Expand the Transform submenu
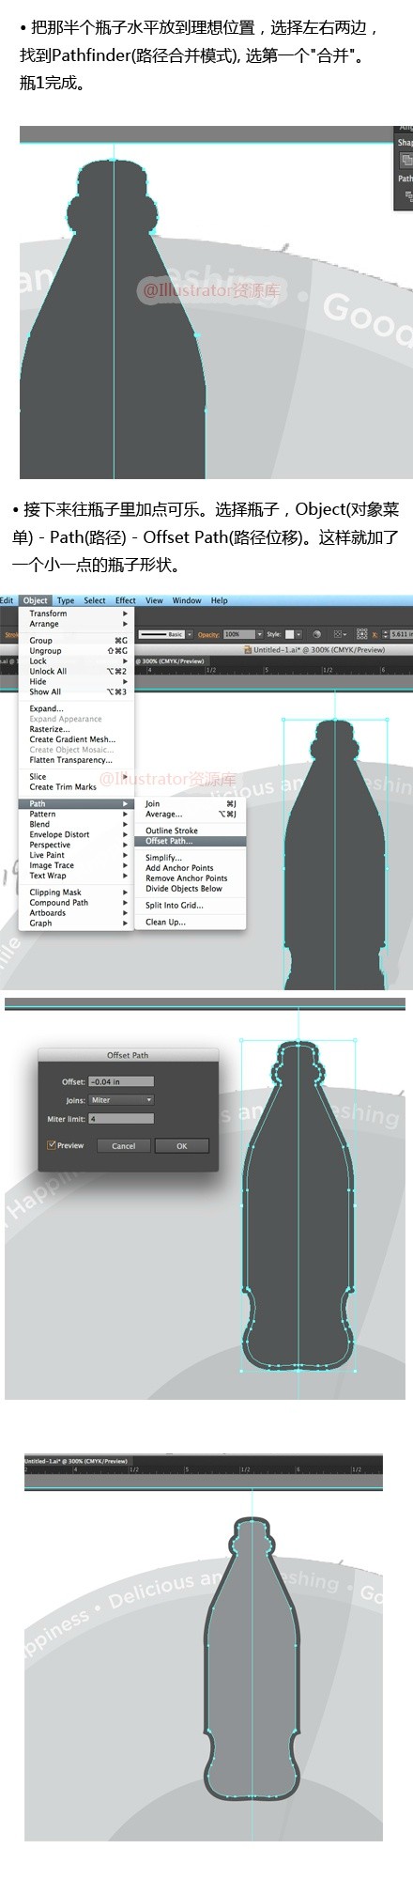Image resolution: width=413 pixels, height=1879 pixels. point(77,613)
